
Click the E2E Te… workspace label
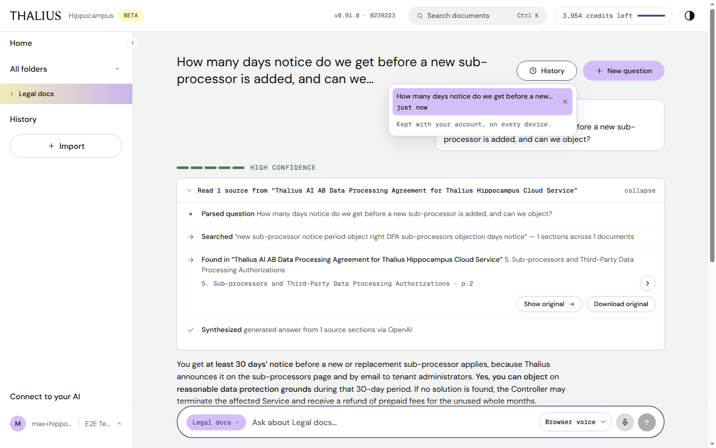[x=97, y=424]
